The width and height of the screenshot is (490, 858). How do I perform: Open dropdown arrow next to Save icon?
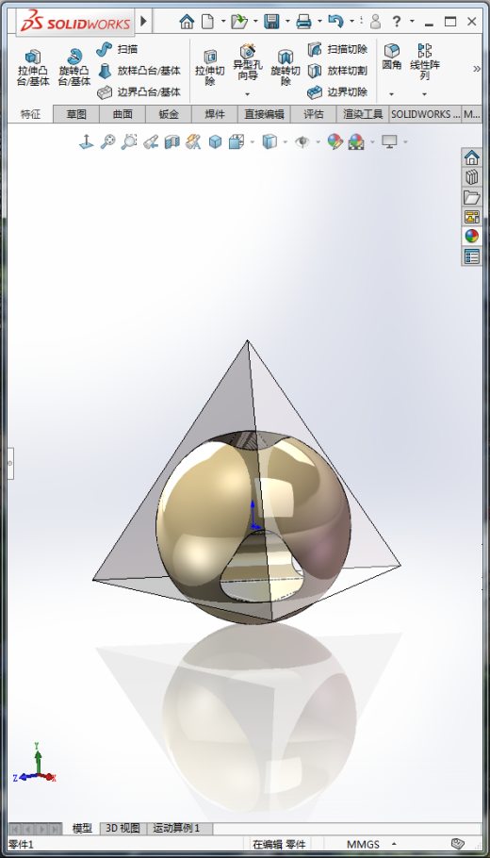click(287, 22)
